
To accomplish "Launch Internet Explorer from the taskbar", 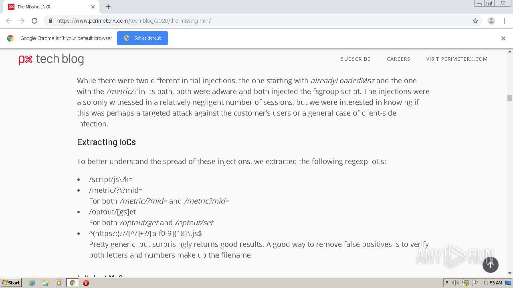I will (x=32, y=283).
